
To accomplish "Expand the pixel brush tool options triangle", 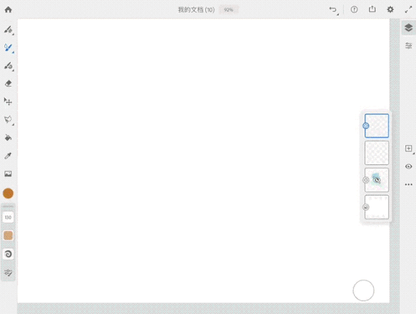I will coord(13,34).
